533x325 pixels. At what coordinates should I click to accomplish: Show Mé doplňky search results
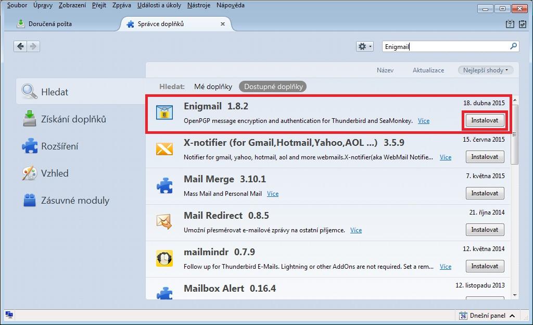click(213, 86)
